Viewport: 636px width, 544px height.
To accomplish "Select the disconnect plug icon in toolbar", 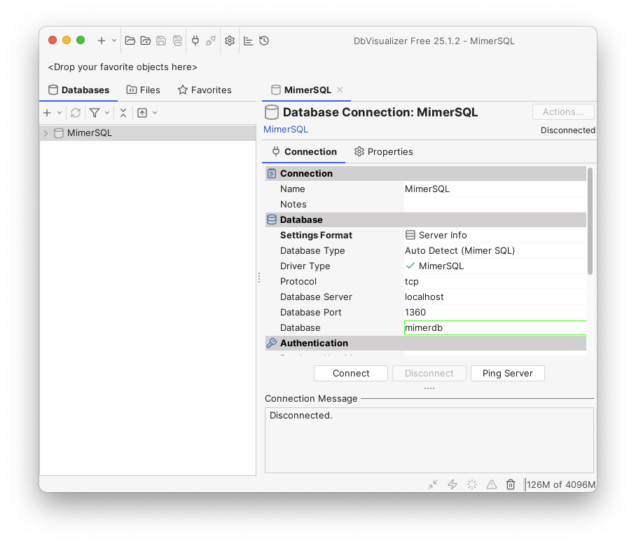I will click(x=211, y=40).
